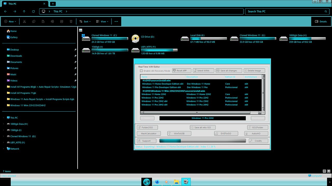Open the Sort dropdown menu
This screenshot has height=186, width=332.
(x=85, y=21)
